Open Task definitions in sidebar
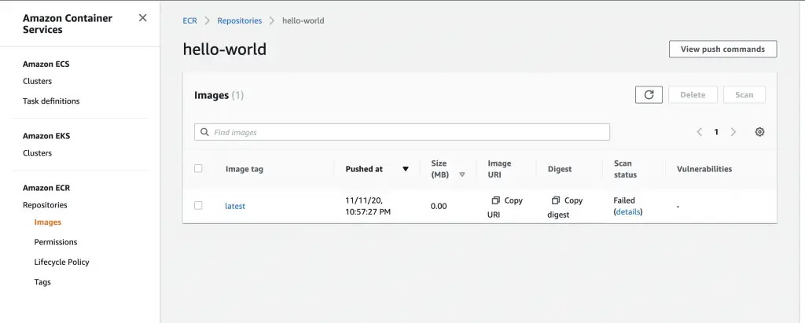This screenshot has height=323, width=805. pyautogui.click(x=51, y=101)
